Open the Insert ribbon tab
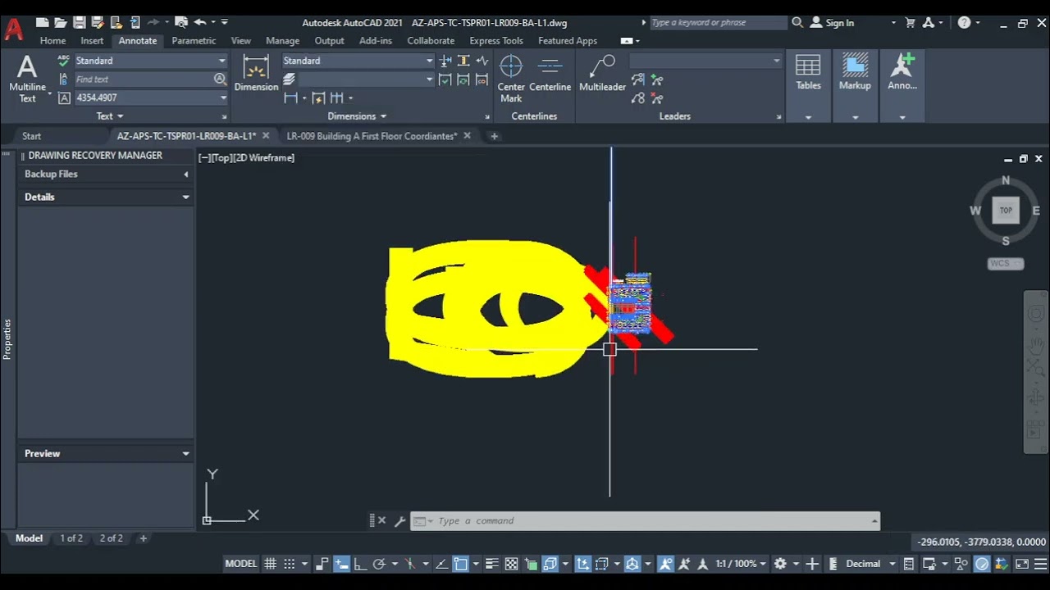Screen dimensions: 1050x590 [x=92, y=40]
